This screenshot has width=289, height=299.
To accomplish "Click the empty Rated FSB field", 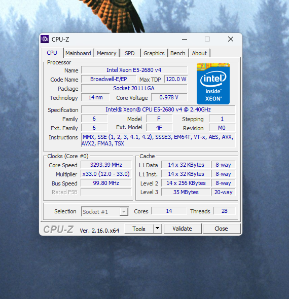I will [x=106, y=192].
